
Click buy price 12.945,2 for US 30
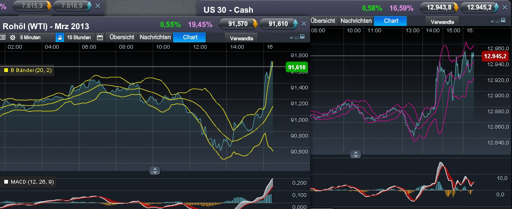(480, 7)
